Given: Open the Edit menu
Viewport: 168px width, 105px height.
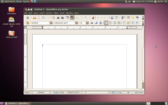Looking at the screenshot, I should [x=30, y=13].
